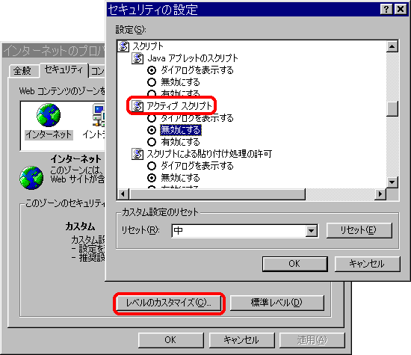Open the リセット level dropdown showing 中

(312, 231)
